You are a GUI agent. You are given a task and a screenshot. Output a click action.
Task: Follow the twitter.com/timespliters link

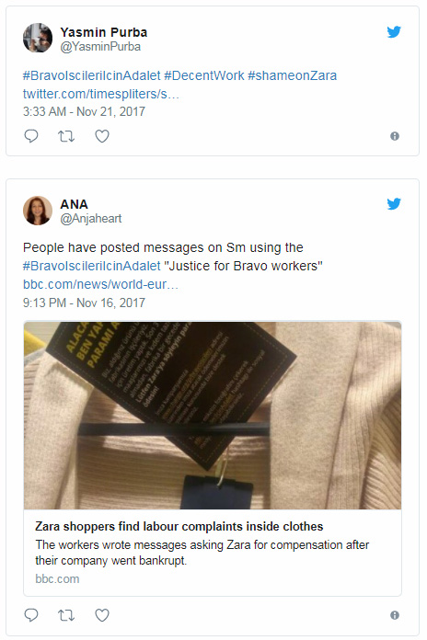[x=101, y=94]
